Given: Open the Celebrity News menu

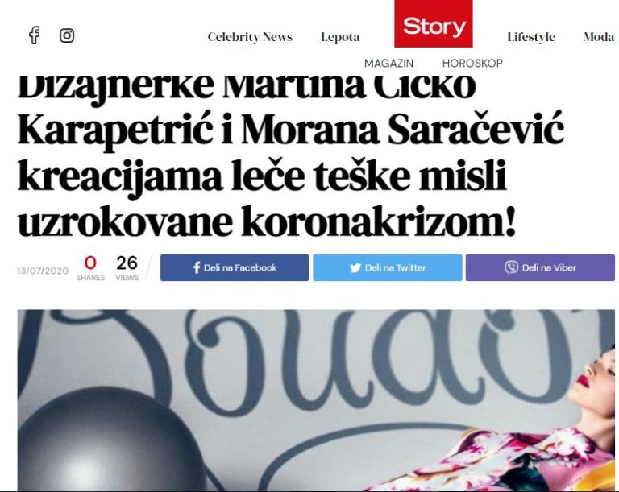Looking at the screenshot, I should [250, 37].
